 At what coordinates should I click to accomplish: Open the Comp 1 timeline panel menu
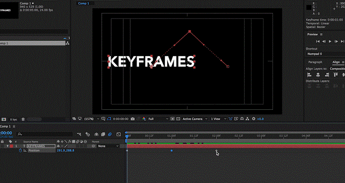[x=14, y=126]
